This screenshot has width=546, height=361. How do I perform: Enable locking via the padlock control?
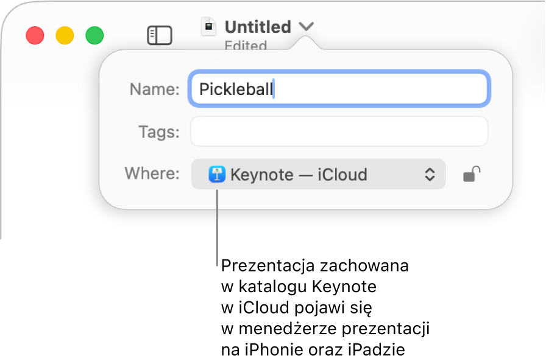(x=471, y=175)
